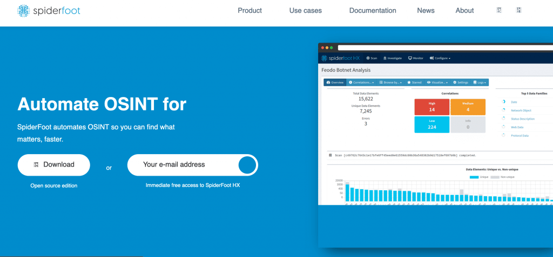Click the log icon before the Scan message
Screen dimensions: 553x257
(330, 155)
